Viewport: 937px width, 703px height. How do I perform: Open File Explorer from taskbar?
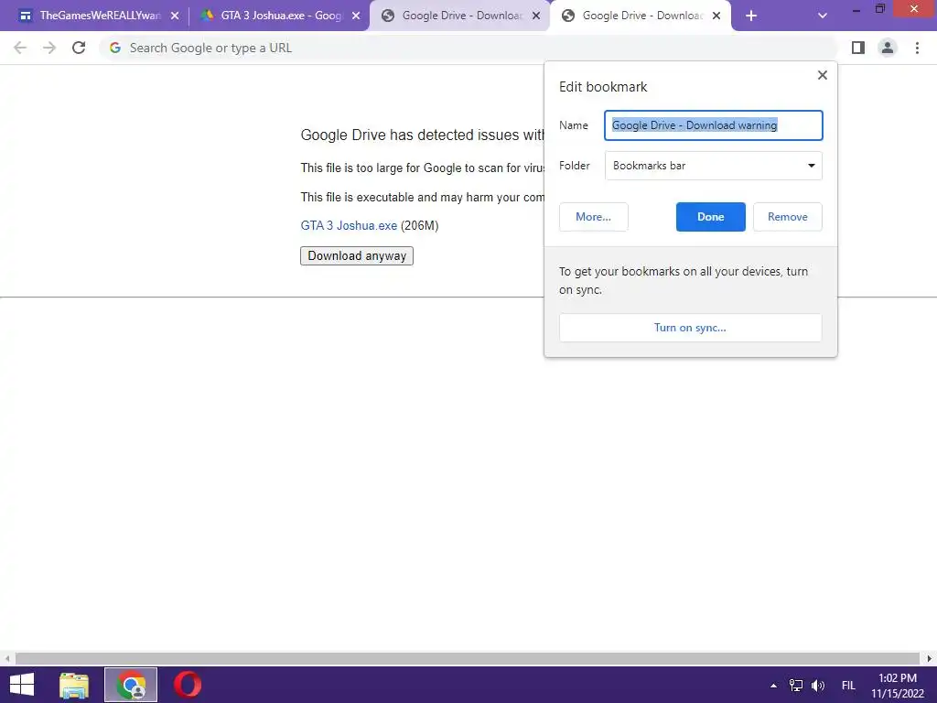74,685
